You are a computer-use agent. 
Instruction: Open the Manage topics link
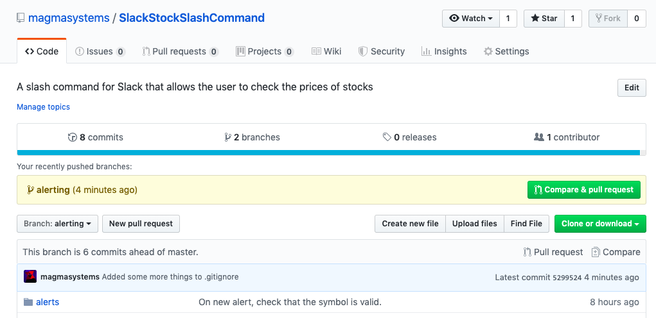click(43, 107)
